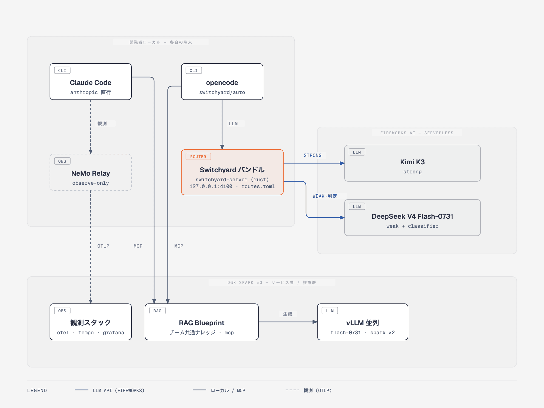This screenshot has width=544, height=408.
Task: Click the 観測スタック node
Action: (x=91, y=322)
